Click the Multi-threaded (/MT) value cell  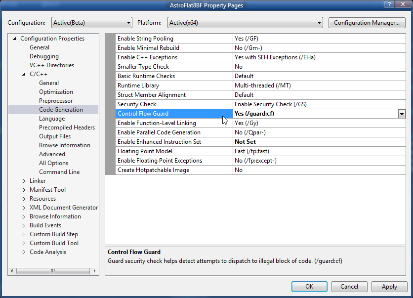click(319, 85)
